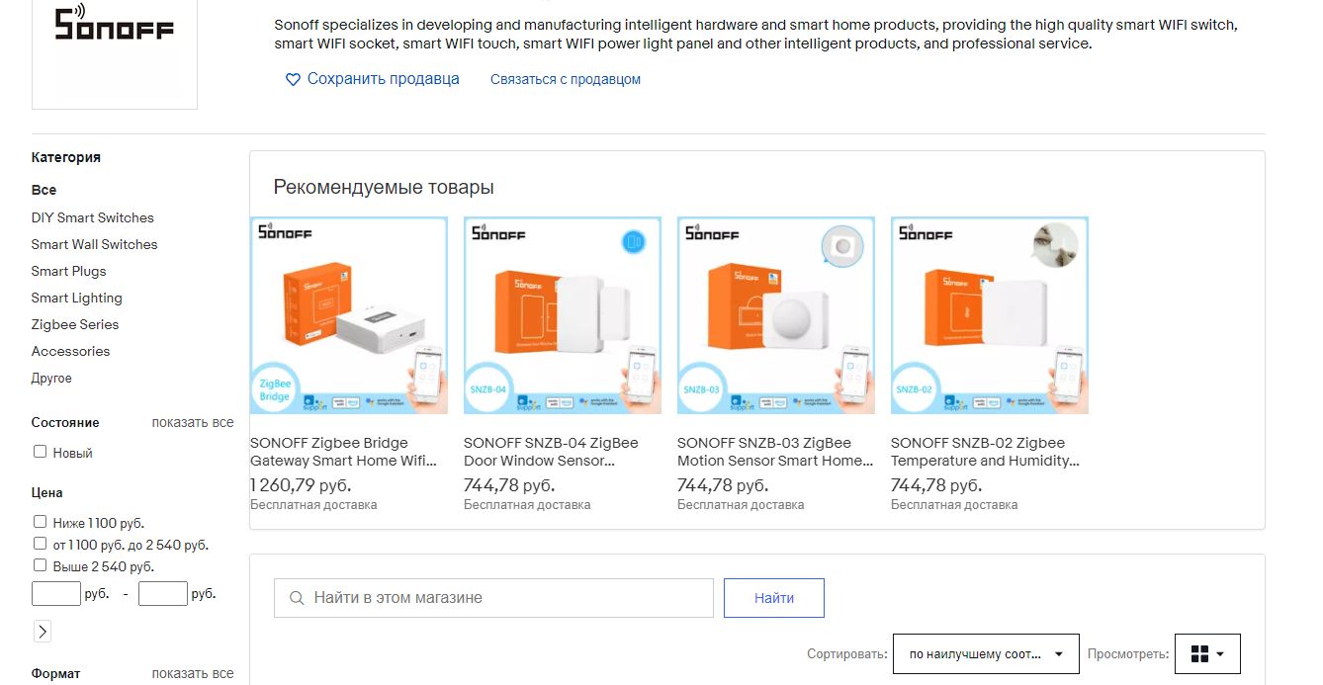The height and width of the screenshot is (685, 1323).
Task: Show all options next to Состояние
Action: (x=193, y=422)
